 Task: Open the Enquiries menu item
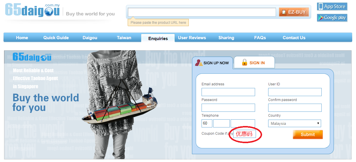(158, 38)
